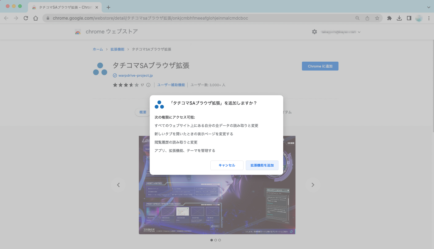Click the extension's three-dot logo on the page
Screen dimensions: 434x249
point(100,69)
